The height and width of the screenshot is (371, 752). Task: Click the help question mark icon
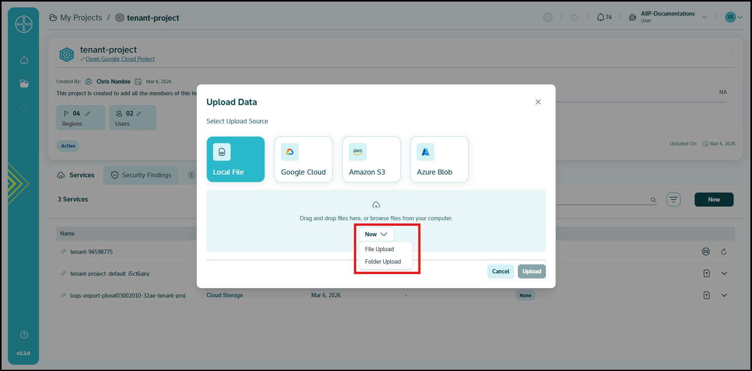pos(24,335)
